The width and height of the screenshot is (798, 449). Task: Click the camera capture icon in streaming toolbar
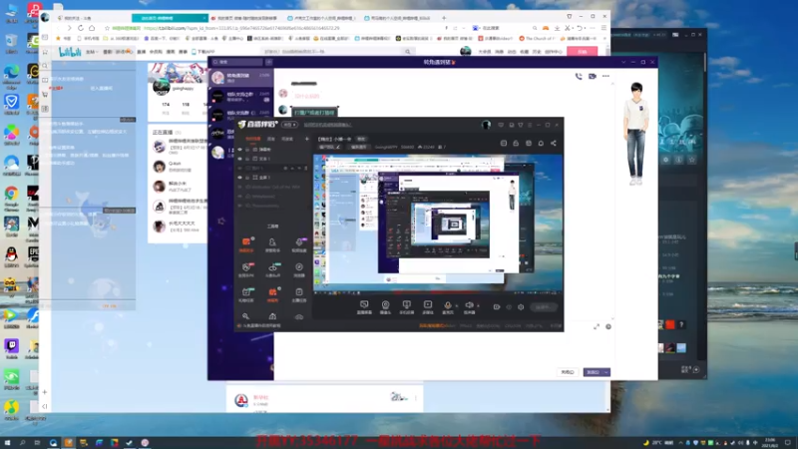click(385, 305)
